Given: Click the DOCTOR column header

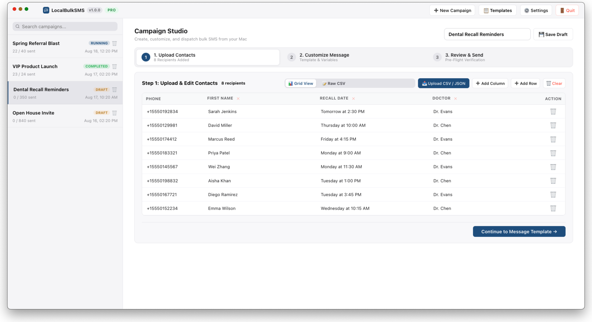Looking at the screenshot, I should (441, 99).
